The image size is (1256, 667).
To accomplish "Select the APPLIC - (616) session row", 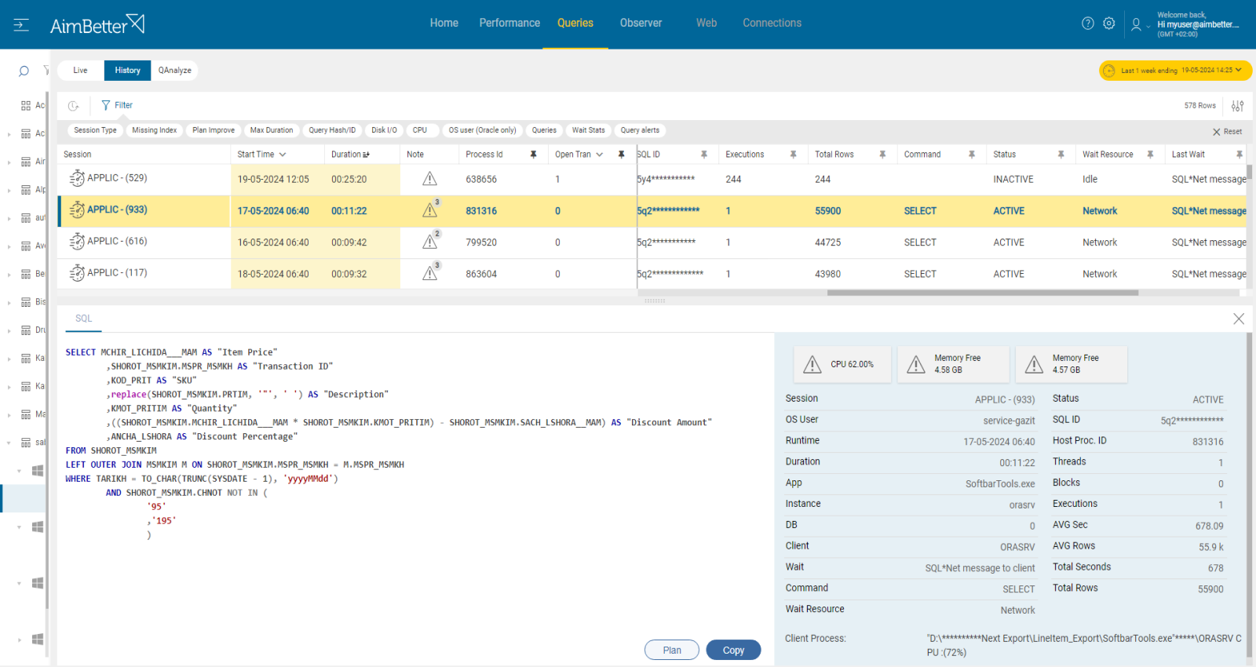I will coord(652,242).
